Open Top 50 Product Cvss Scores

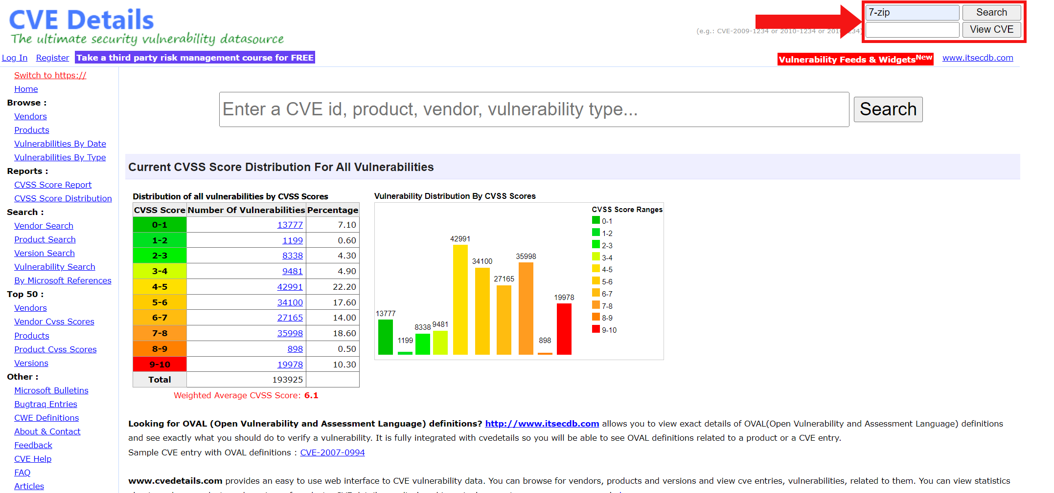(55, 349)
